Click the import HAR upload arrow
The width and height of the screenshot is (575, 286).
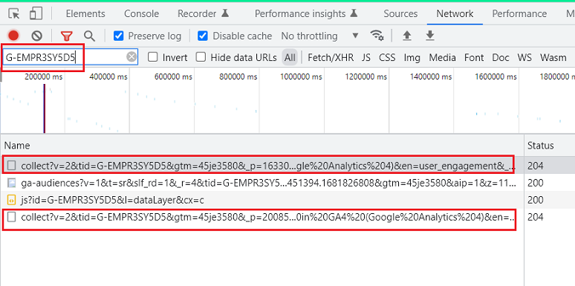[x=406, y=36]
